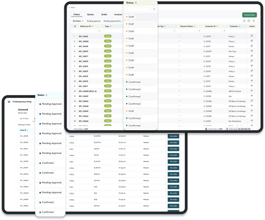The image size is (265, 220).
Task: Click the Create Order button
Action: 249,15
